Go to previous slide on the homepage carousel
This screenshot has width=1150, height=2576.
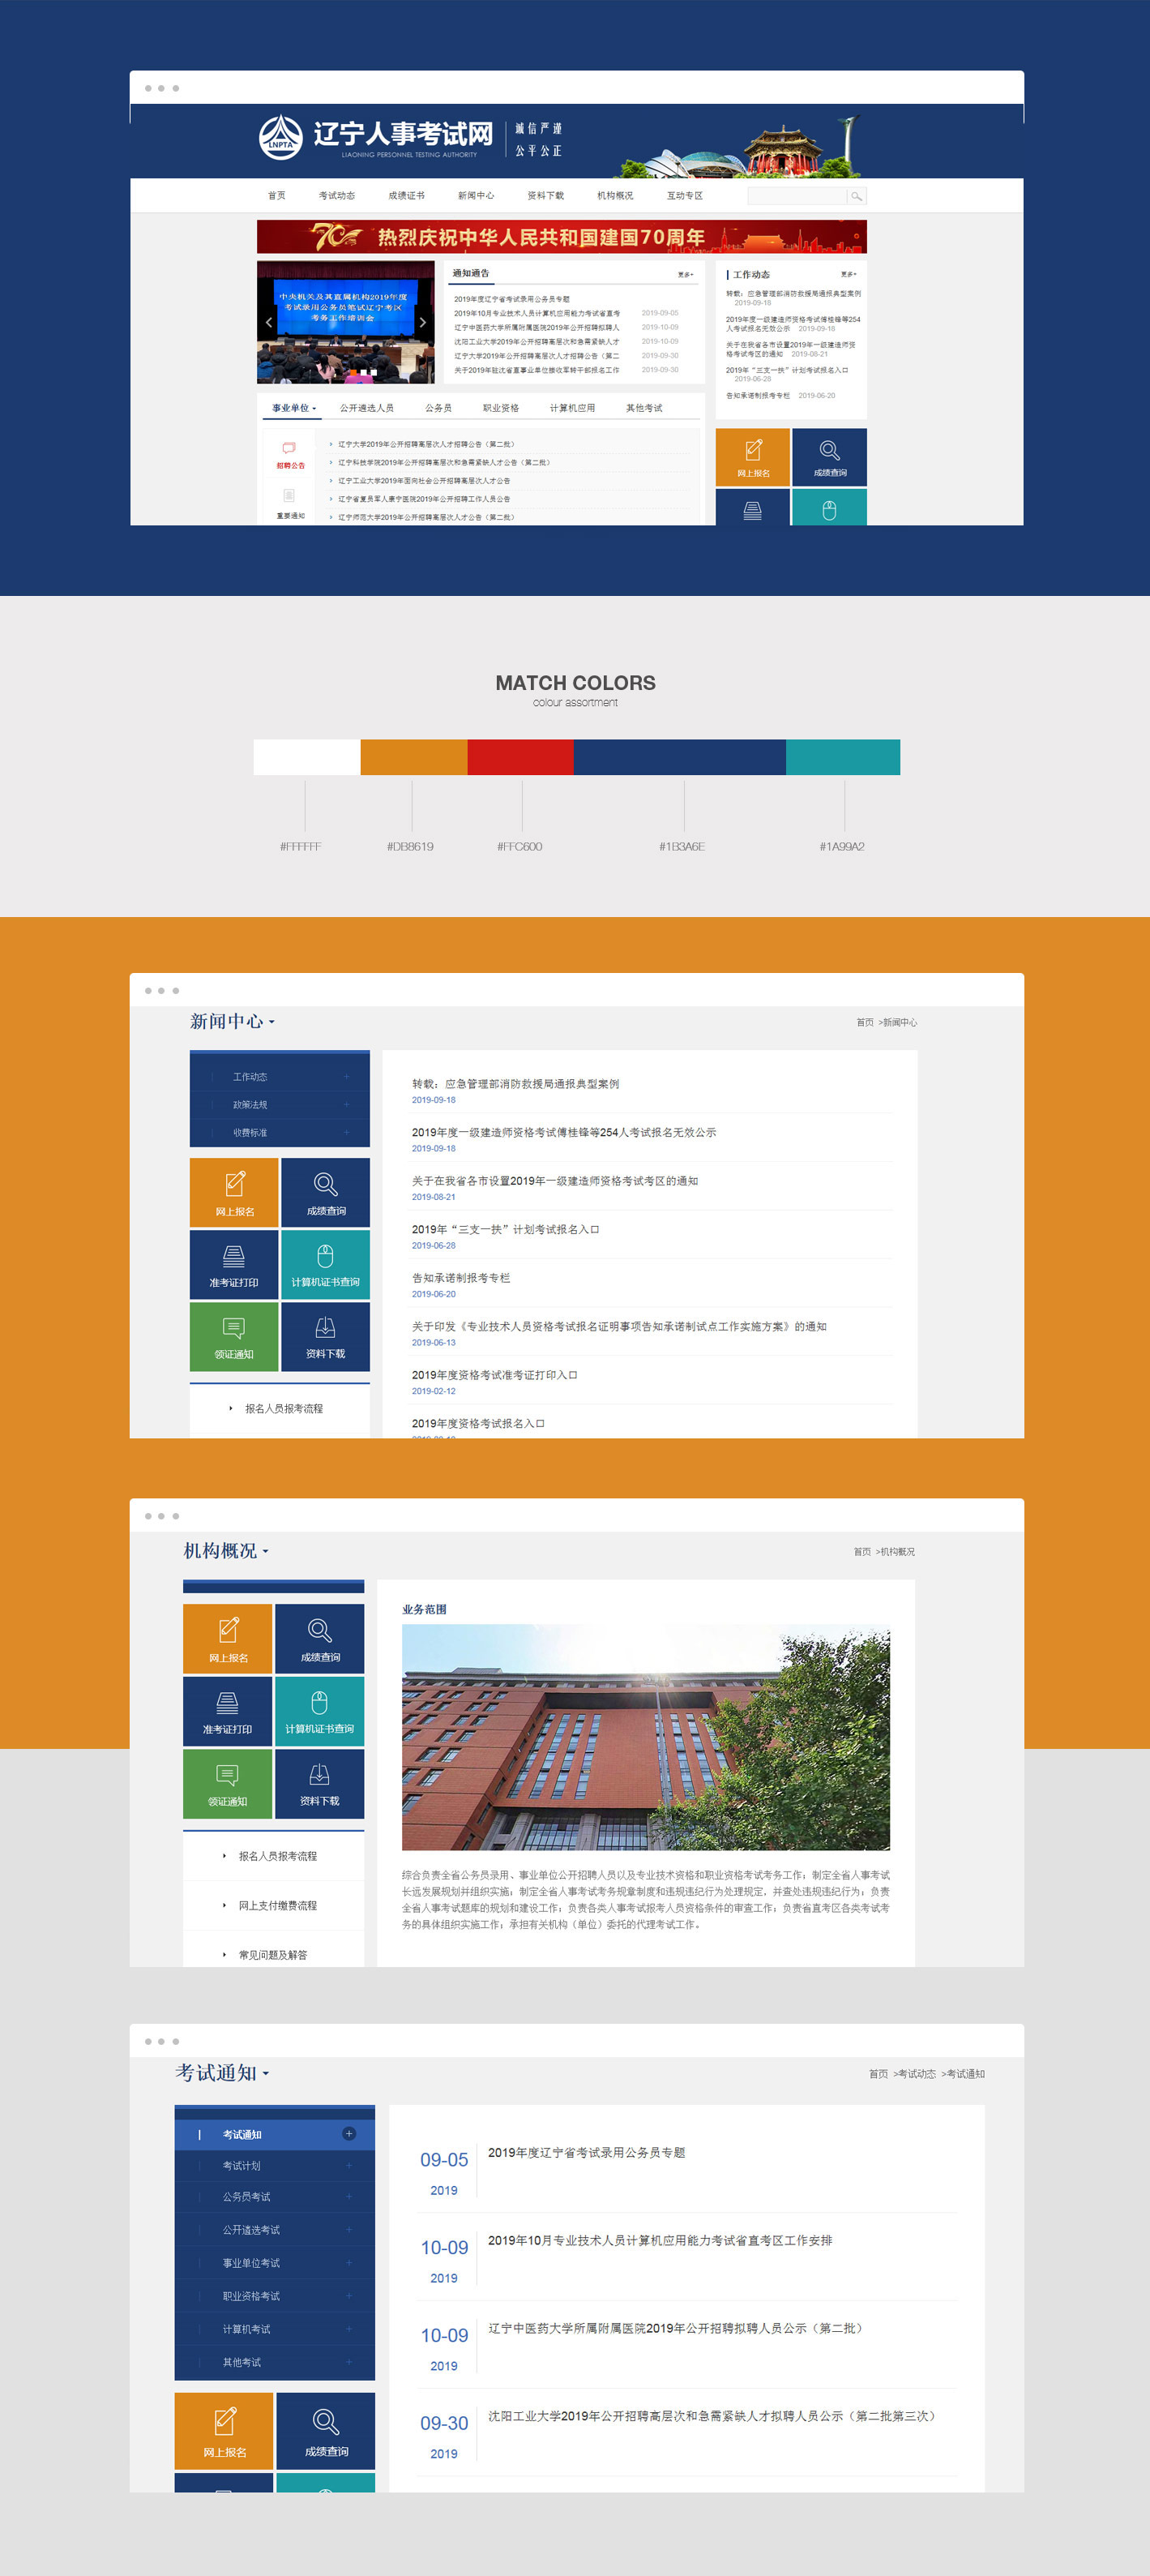(269, 322)
